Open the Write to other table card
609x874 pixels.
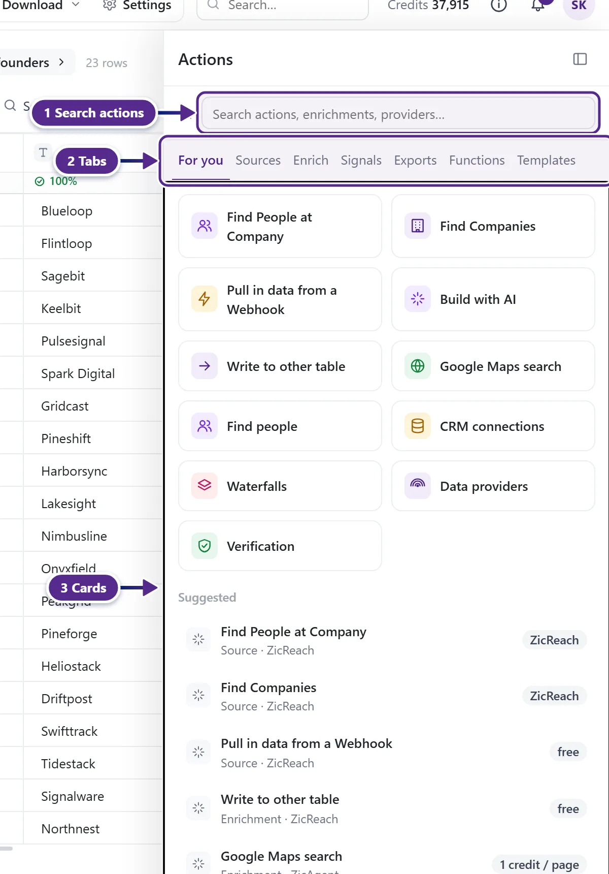tap(280, 366)
